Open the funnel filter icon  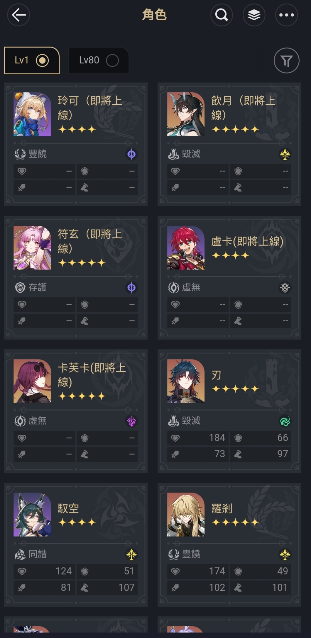coord(287,61)
